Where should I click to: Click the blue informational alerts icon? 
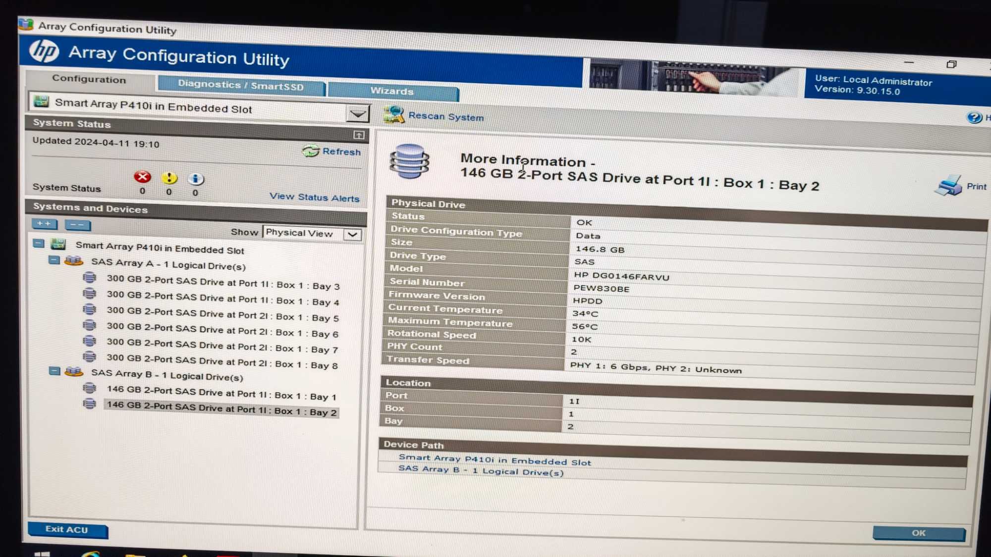196,179
